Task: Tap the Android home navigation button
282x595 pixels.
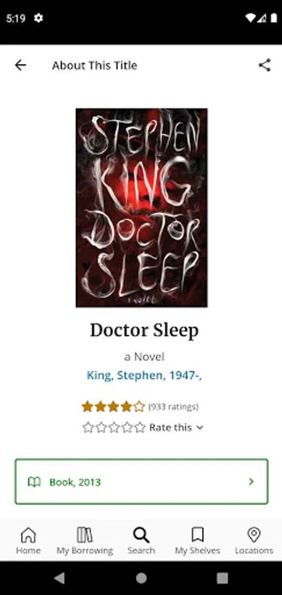Action: pyautogui.click(x=141, y=578)
